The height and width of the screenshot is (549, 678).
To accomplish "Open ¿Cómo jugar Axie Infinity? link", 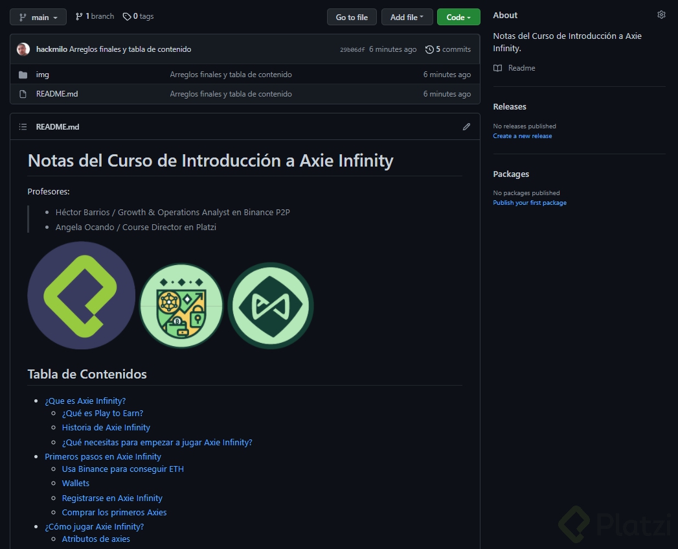I will 95,526.
